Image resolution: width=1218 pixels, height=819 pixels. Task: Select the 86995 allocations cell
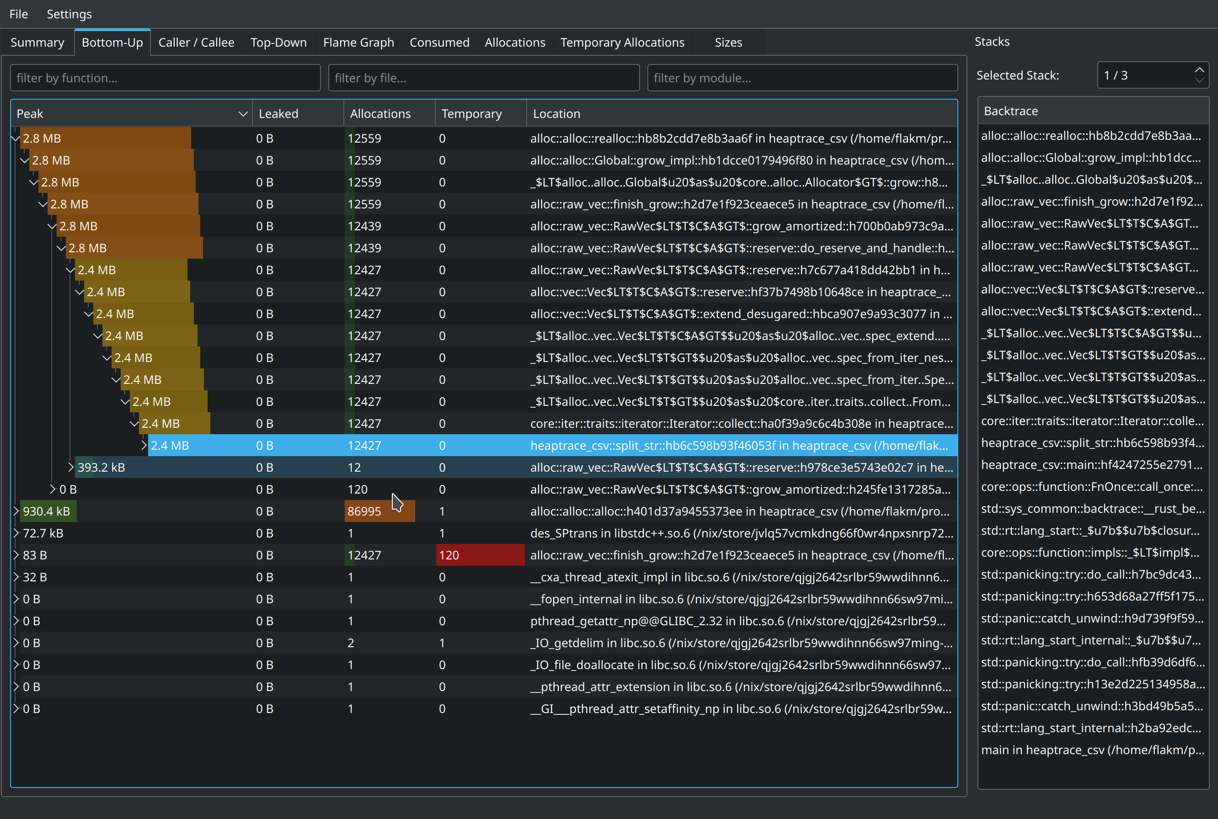coord(389,511)
